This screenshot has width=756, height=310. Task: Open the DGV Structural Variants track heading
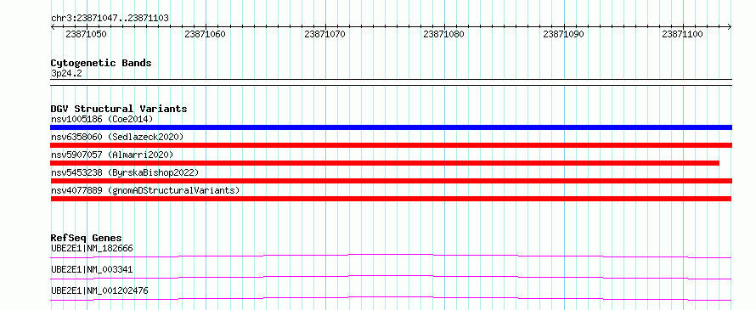pos(119,109)
